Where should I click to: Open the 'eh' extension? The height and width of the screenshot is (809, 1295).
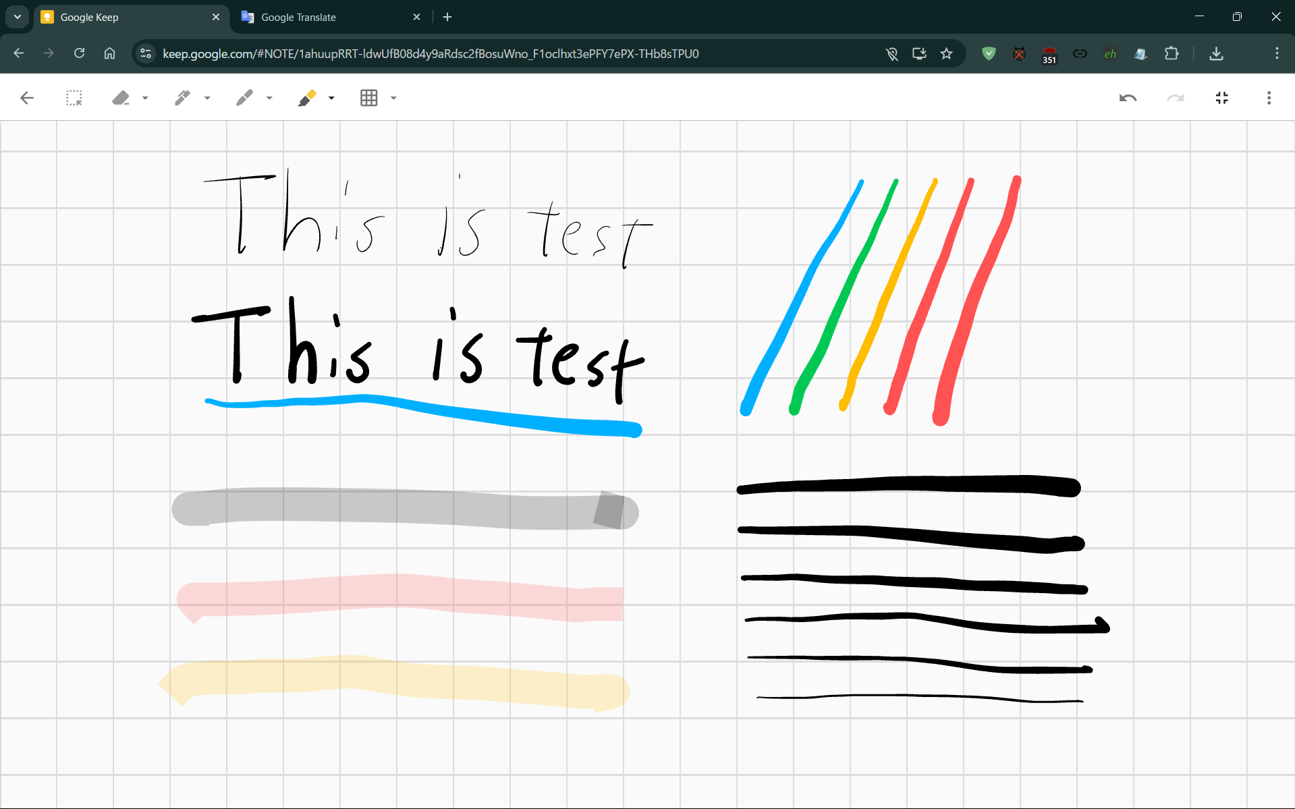tap(1110, 53)
